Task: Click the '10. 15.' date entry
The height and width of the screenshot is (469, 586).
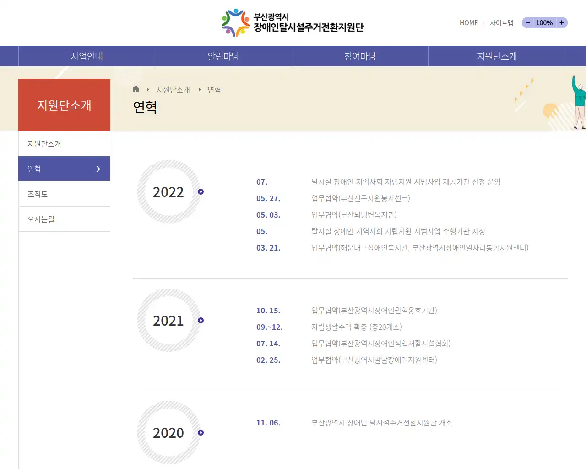Action: [x=268, y=311]
